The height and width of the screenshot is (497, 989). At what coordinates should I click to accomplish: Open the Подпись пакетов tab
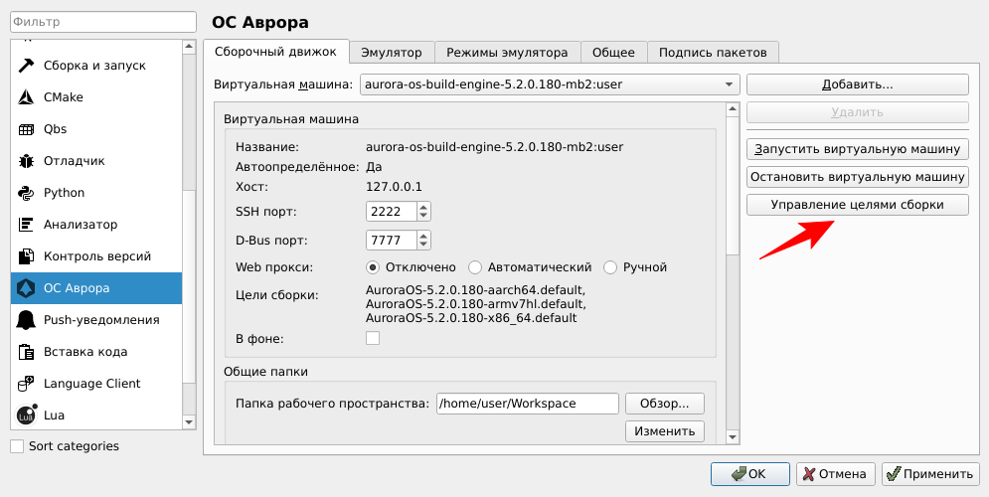[x=713, y=53]
